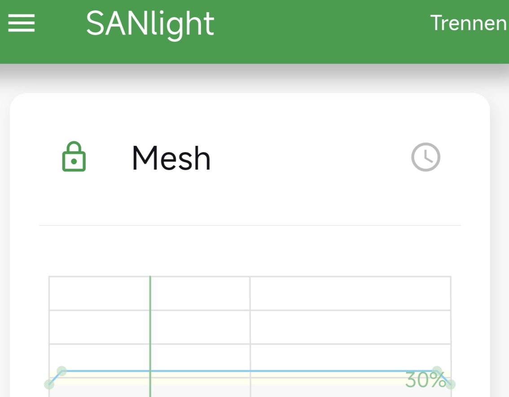Select the ramp-down start point near 30%
The width and height of the screenshot is (509, 397).
tap(437, 371)
